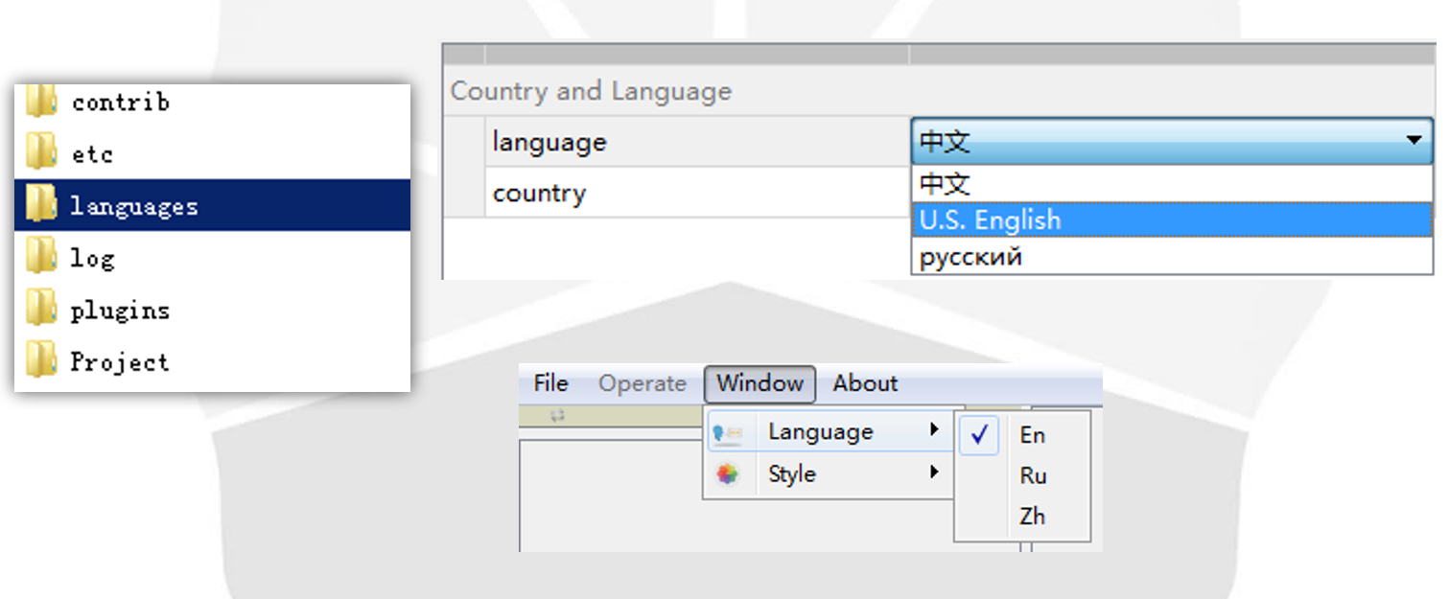The height and width of the screenshot is (599, 1449).
Task: Switch interface language to Ru
Action: (x=1032, y=476)
